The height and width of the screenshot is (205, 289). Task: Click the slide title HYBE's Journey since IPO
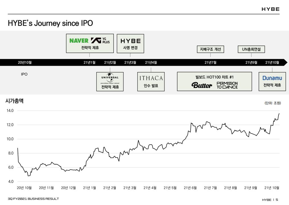[50, 23]
